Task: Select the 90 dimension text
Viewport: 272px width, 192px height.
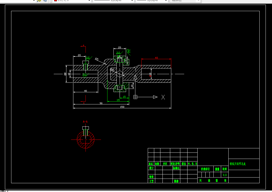Action: click(x=101, y=103)
